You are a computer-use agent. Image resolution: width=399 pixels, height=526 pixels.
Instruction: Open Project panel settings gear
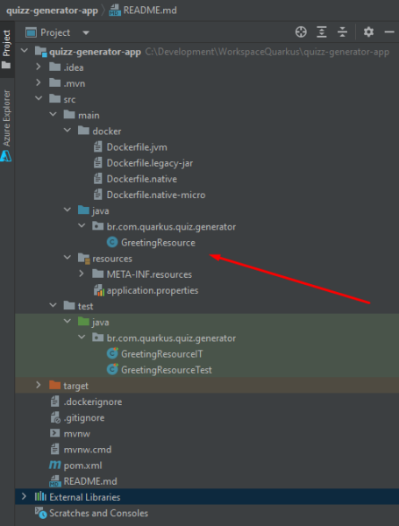pyautogui.click(x=368, y=32)
